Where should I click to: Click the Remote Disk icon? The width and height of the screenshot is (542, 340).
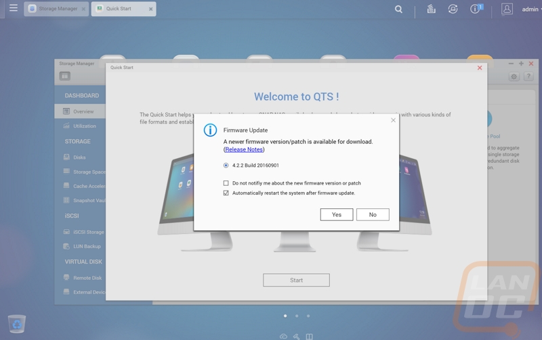66,277
